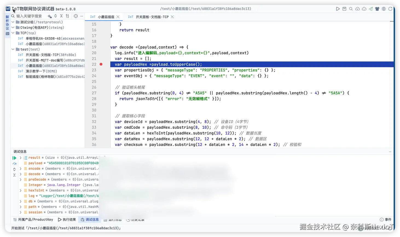400x237 pixels.
Task: Save the script with the floppy disk icon
Action: [344, 9]
